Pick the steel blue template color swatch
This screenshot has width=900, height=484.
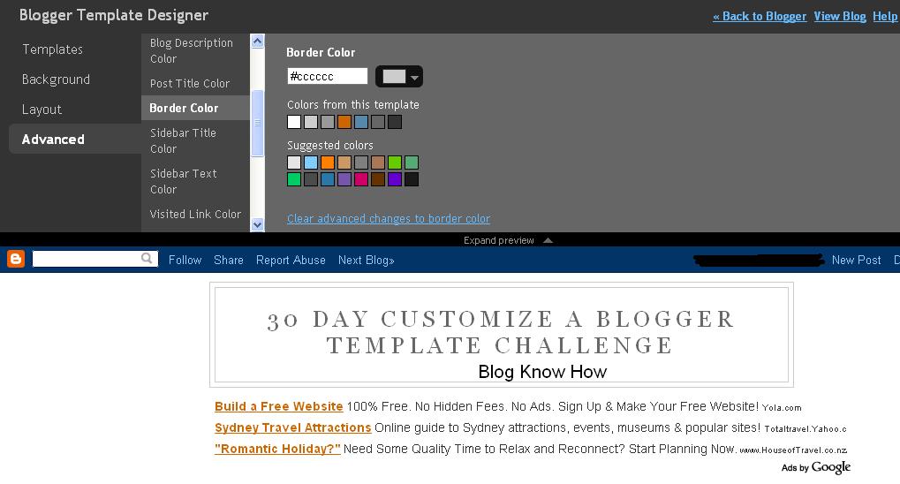pyautogui.click(x=361, y=122)
